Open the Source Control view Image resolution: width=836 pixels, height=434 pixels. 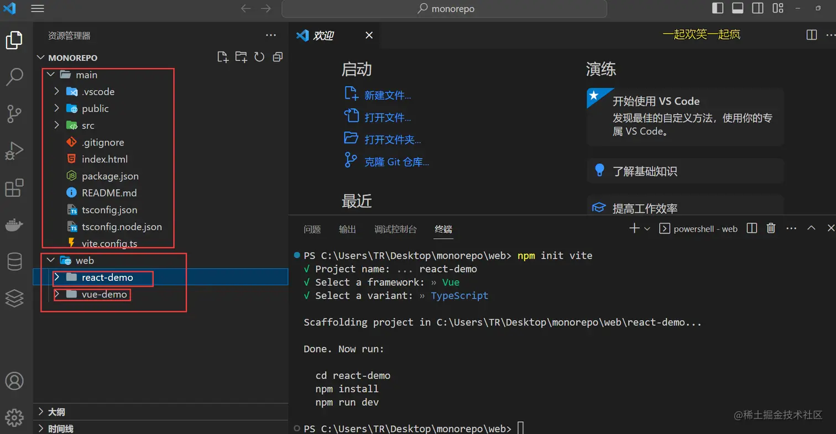14,113
